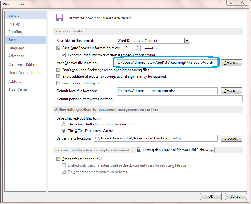
Task: Open the Proofing options category
Action: [x=15, y=32]
